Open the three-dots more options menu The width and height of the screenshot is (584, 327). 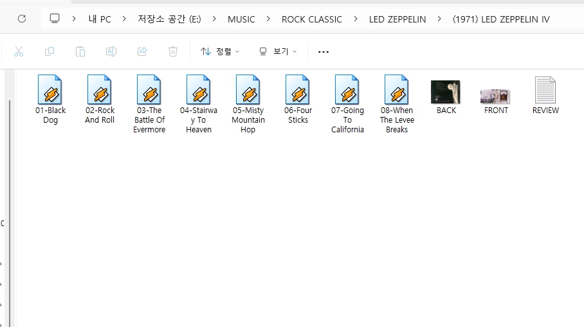(324, 51)
